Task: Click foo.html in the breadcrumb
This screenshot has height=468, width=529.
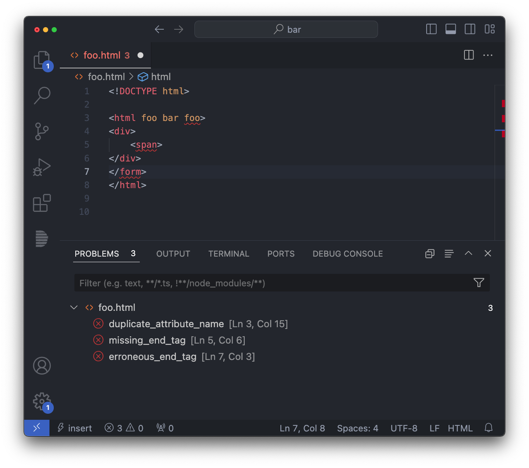Action: click(106, 77)
